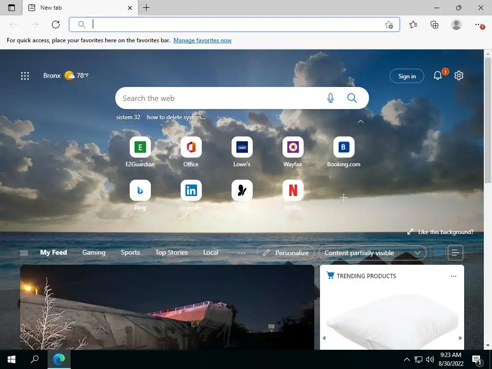Open volume control in system tray

pyautogui.click(x=430, y=359)
